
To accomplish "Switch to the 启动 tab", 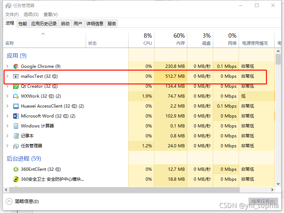I will [65, 23].
